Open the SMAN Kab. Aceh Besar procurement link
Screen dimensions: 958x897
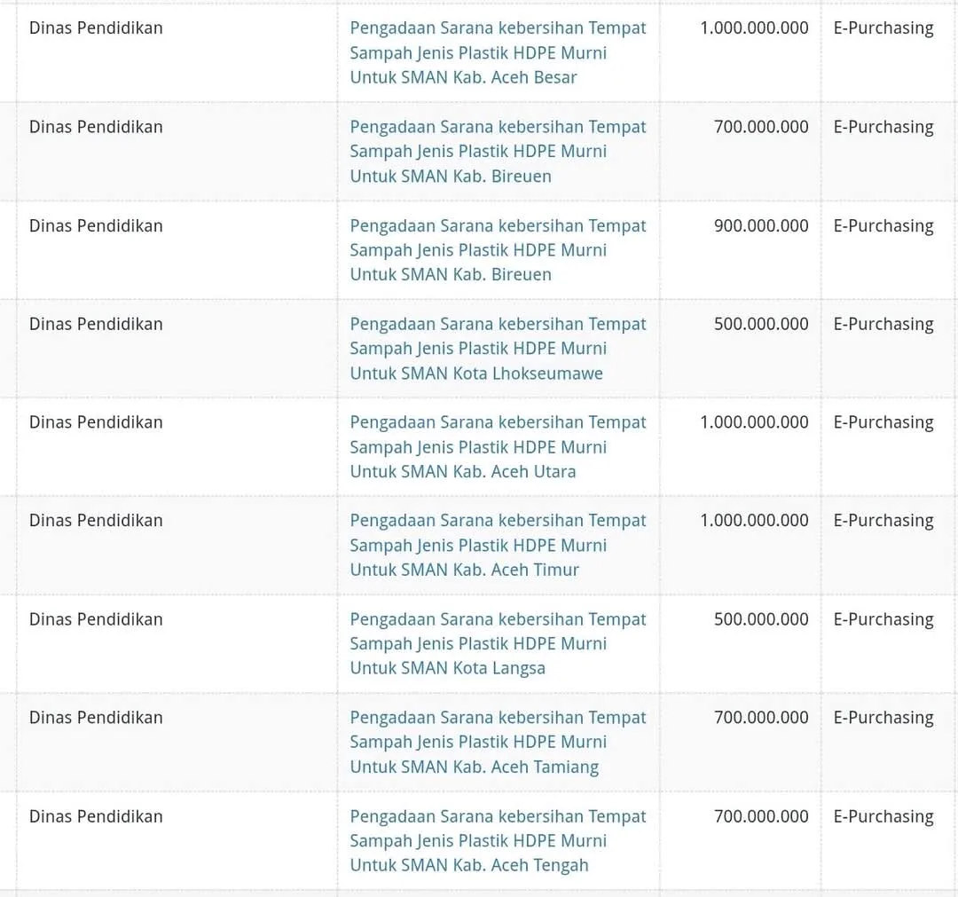(x=498, y=52)
